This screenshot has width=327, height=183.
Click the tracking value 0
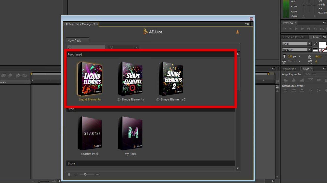tap(316, 62)
